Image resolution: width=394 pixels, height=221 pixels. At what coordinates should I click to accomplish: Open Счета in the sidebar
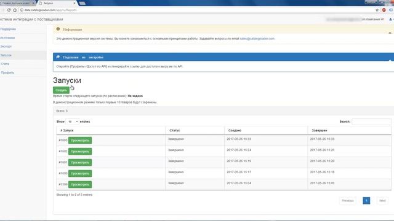point(5,64)
